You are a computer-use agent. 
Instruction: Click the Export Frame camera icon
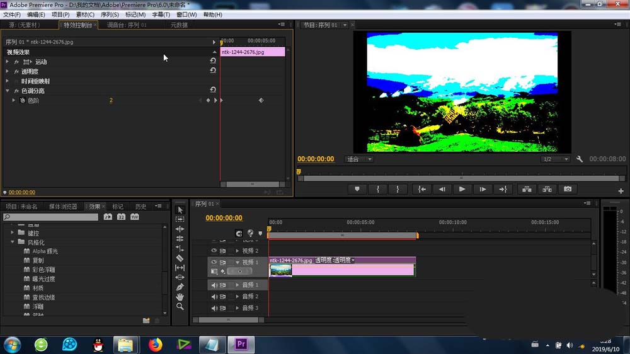pos(568,189)
